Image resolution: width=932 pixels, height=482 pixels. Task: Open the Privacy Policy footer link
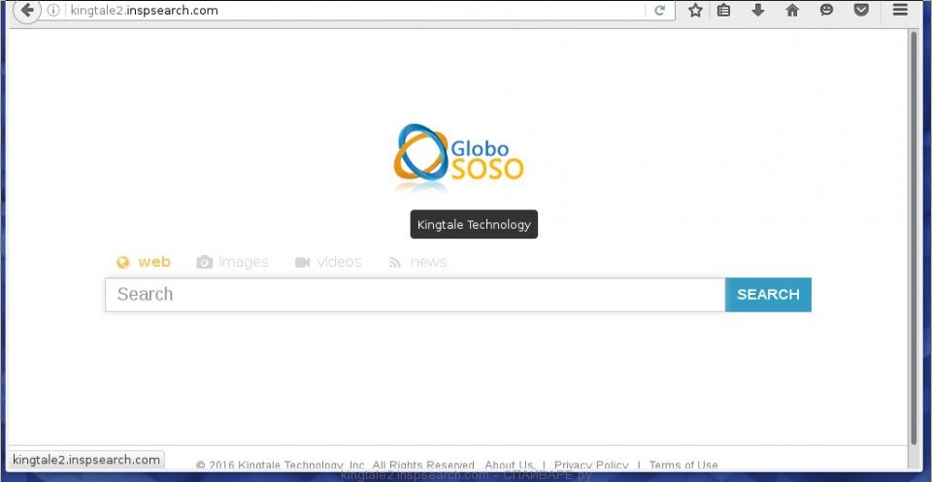(x=590, y=466)
